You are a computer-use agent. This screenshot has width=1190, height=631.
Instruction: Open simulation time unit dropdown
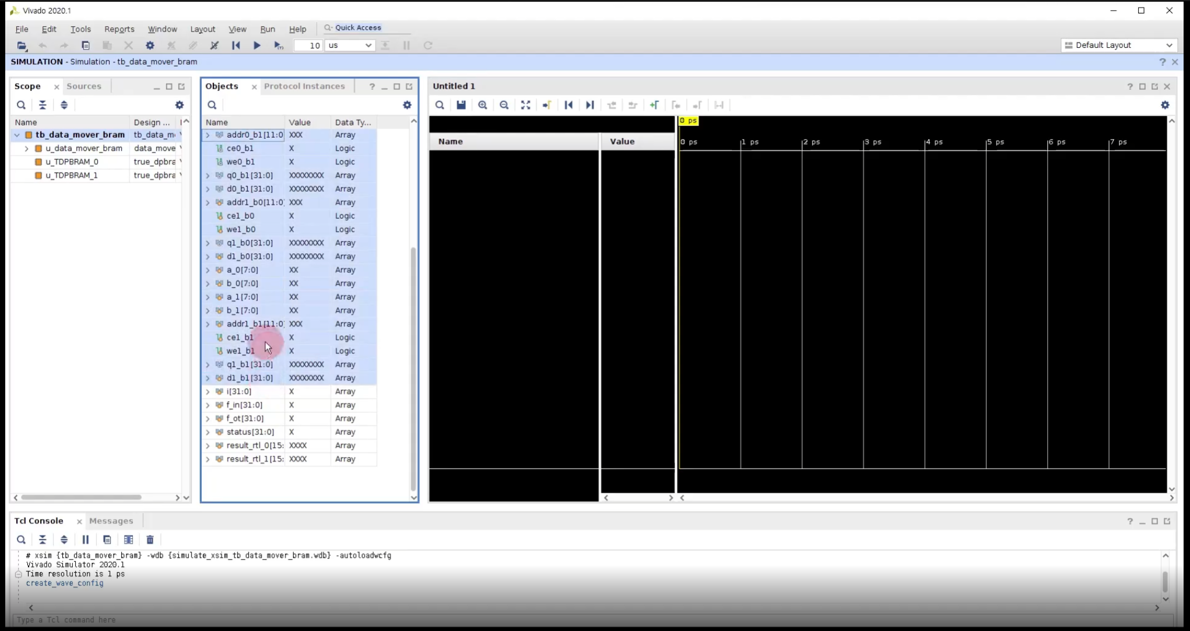coord(350,45)
